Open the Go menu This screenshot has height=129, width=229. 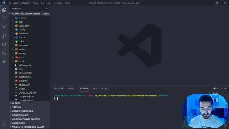[x=42, y=3]
